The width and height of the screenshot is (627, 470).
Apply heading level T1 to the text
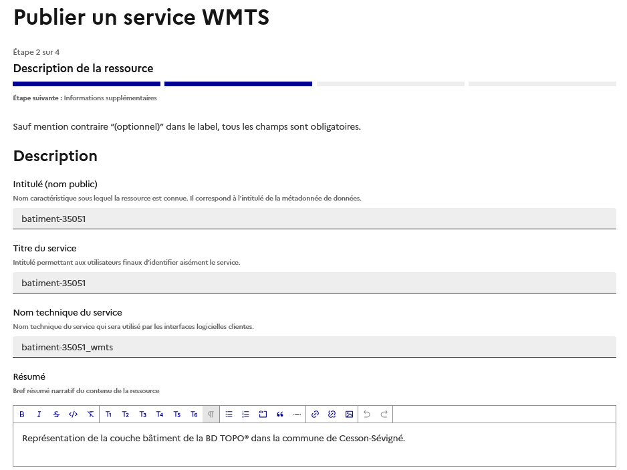click(108, 414)
